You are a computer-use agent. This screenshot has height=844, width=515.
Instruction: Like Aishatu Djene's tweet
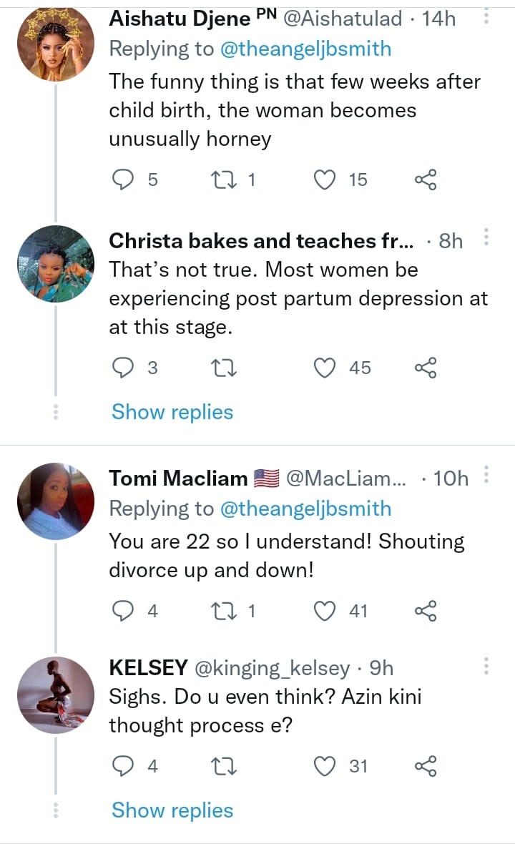325,180
